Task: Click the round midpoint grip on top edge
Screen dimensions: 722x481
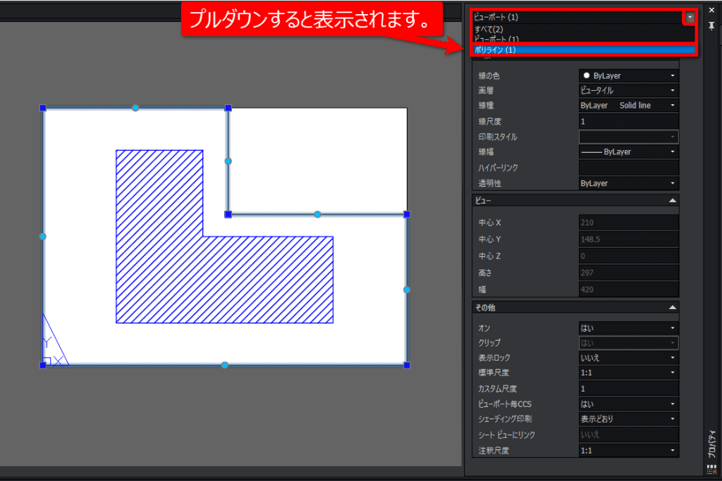Action: (135, 108)
